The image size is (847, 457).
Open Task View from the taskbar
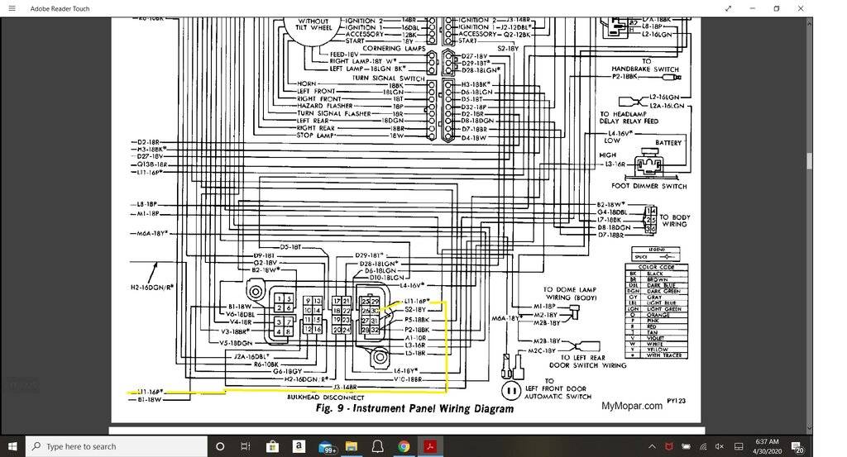point(246,446)
